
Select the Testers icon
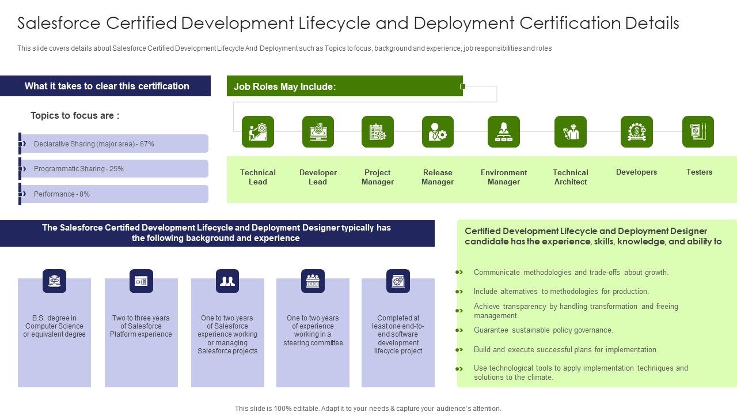click(698, 132)
